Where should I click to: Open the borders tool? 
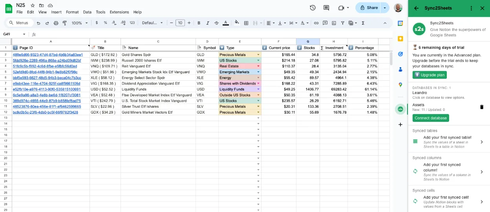246,23
